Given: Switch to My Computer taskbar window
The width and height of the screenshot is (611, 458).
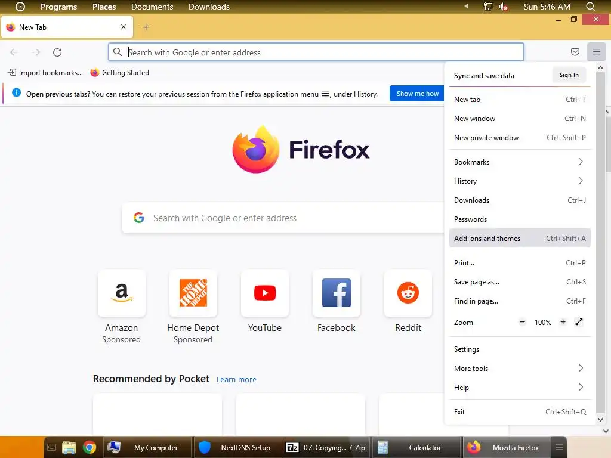Looking at the screenshot, I should [x=148, y=447].
